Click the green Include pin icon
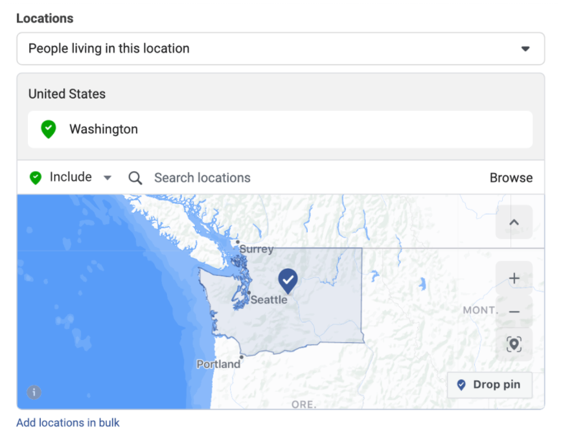This screenshot has height=432, width=563. tap(36, 178)
